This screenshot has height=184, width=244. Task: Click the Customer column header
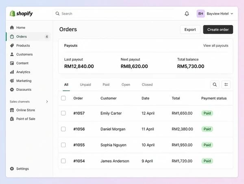tap(109, 99)
